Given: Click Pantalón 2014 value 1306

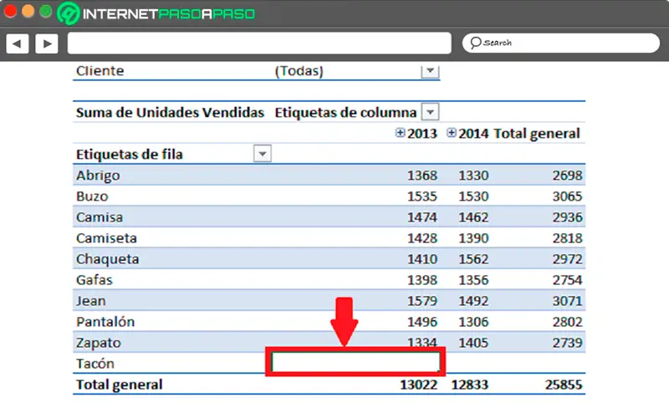Looking at the screenshot, I should pyautogui.click(x=473, y=322).
